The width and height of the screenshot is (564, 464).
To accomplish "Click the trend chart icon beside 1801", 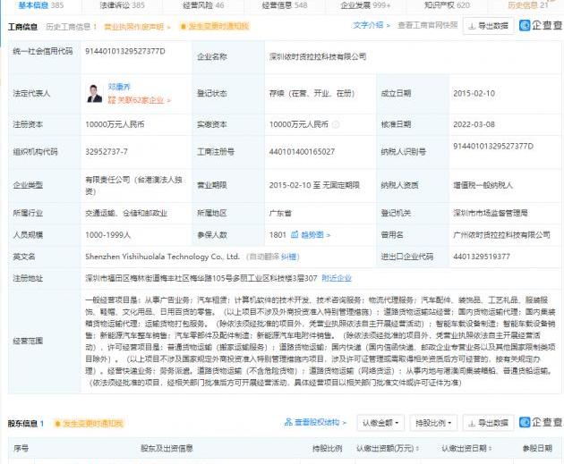I will (295, 234).
